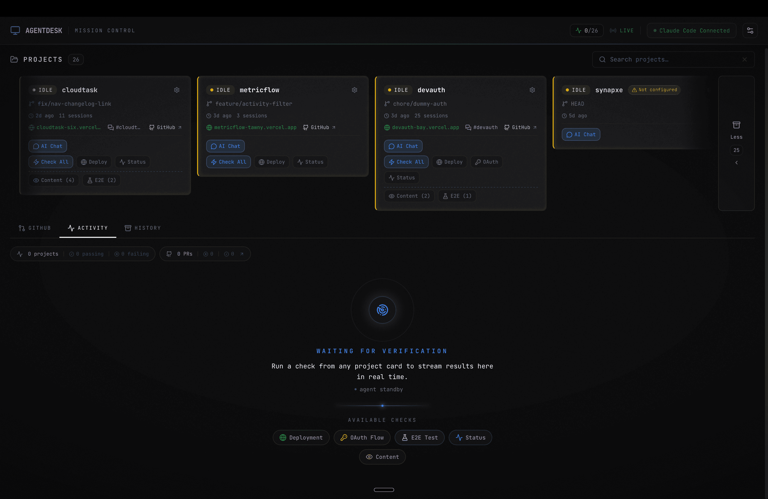Switch to the History tab
This screenshot has width=768, height=499.
143,228
